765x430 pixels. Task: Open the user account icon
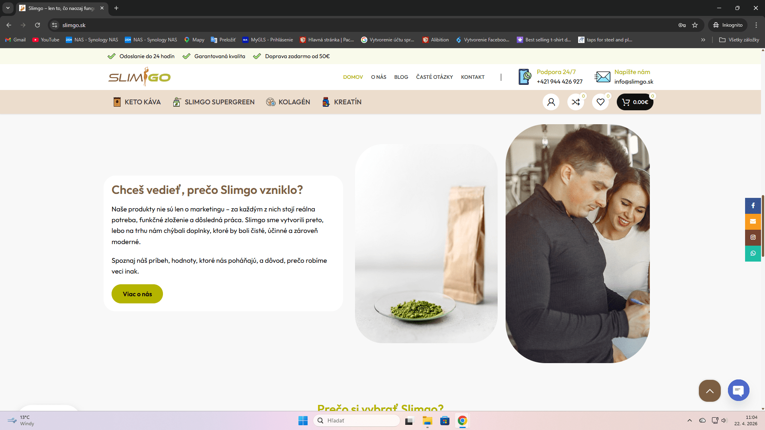tap(551, 102)
